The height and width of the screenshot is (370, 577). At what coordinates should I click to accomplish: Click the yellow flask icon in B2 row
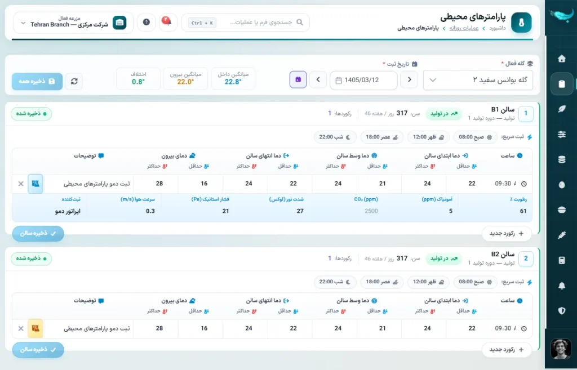pyautogui.click(x=35, y=328)
